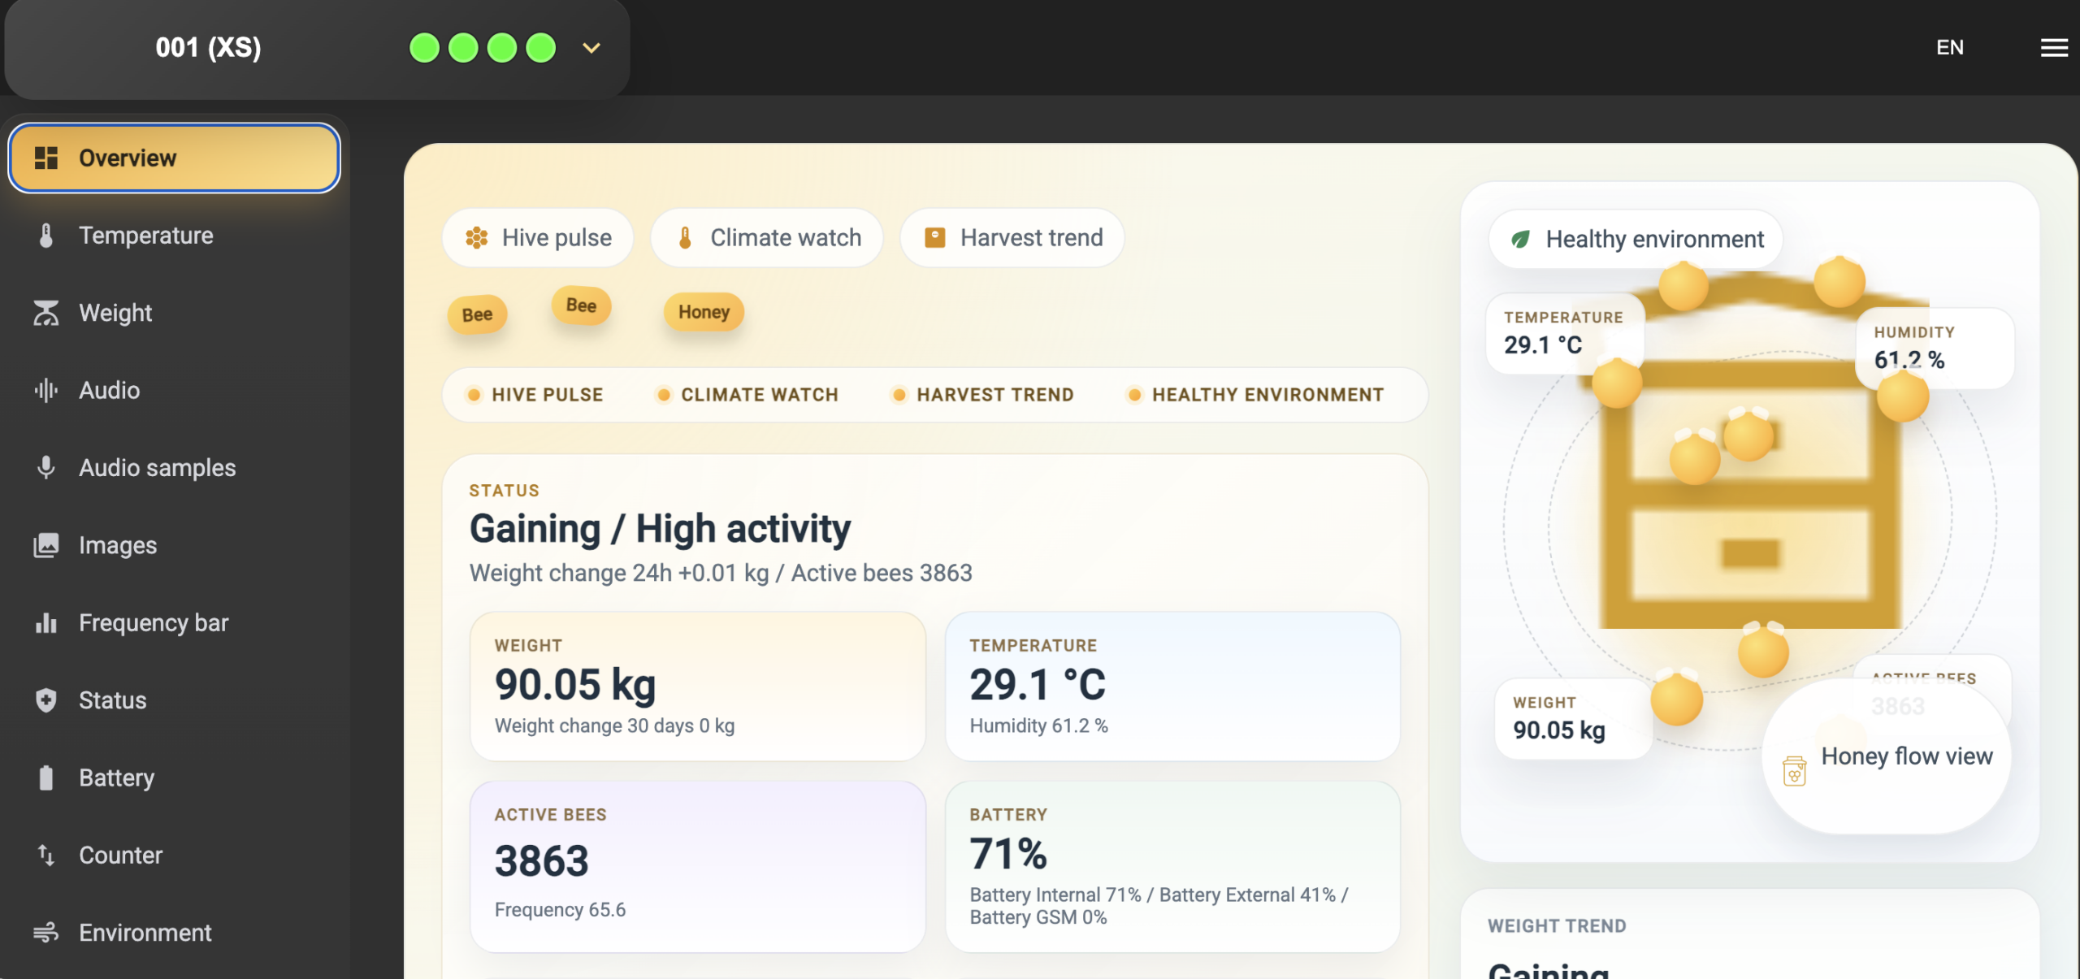
Task: Click the Temperature 29.1 °C floating label
Action: (1566, 333)
